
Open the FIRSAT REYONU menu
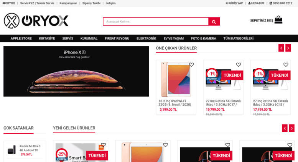117,39
